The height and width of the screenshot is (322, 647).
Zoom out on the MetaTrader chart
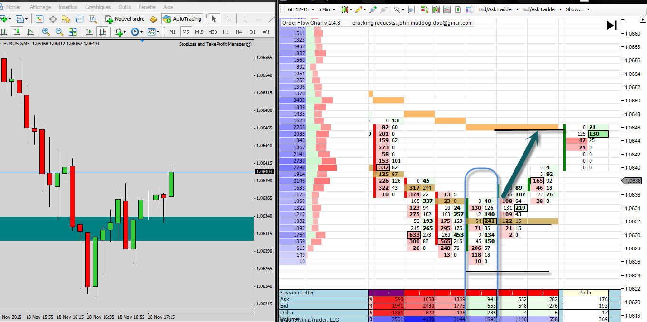click(59, 32)
